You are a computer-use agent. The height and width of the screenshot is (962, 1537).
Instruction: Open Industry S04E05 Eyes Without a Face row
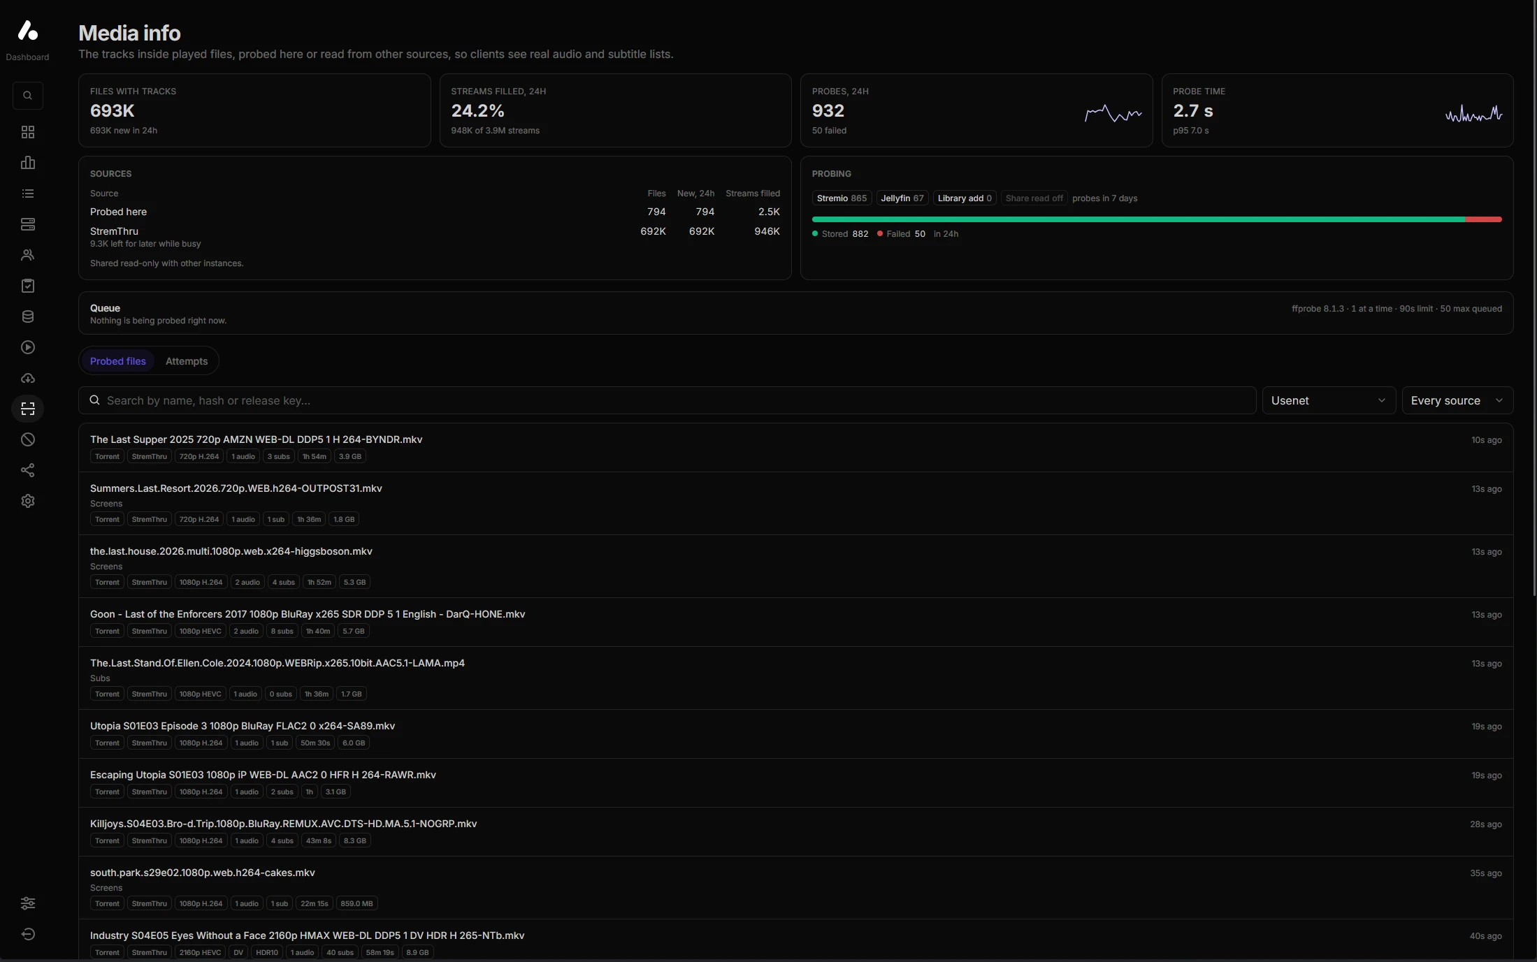pyautogui.click(x=795, y=940)
